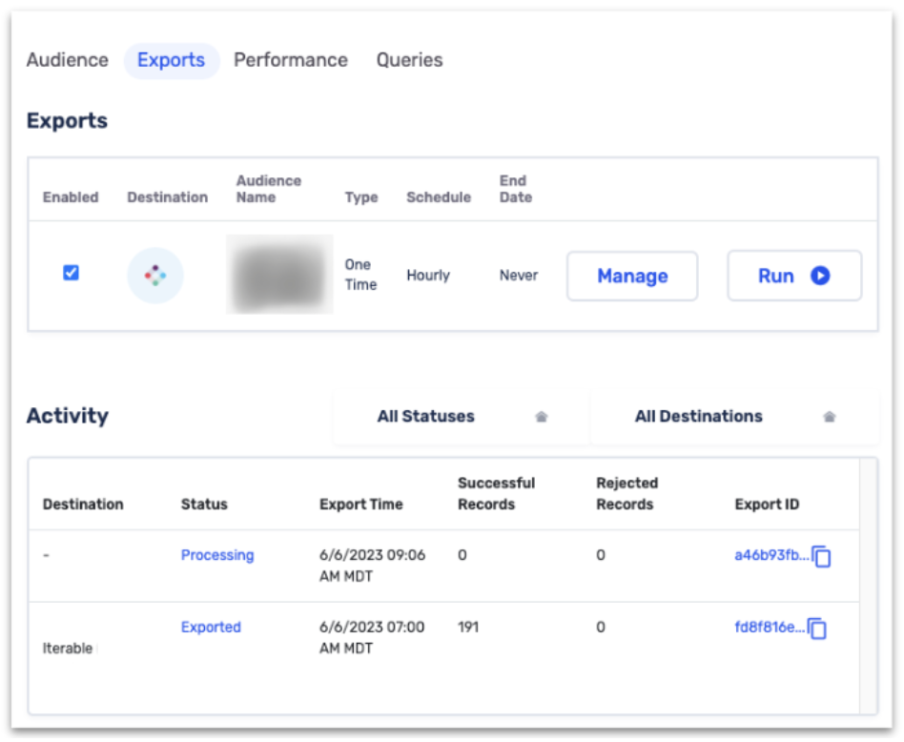
Task: Switch to the Exports tab
Action: (172, 60)
